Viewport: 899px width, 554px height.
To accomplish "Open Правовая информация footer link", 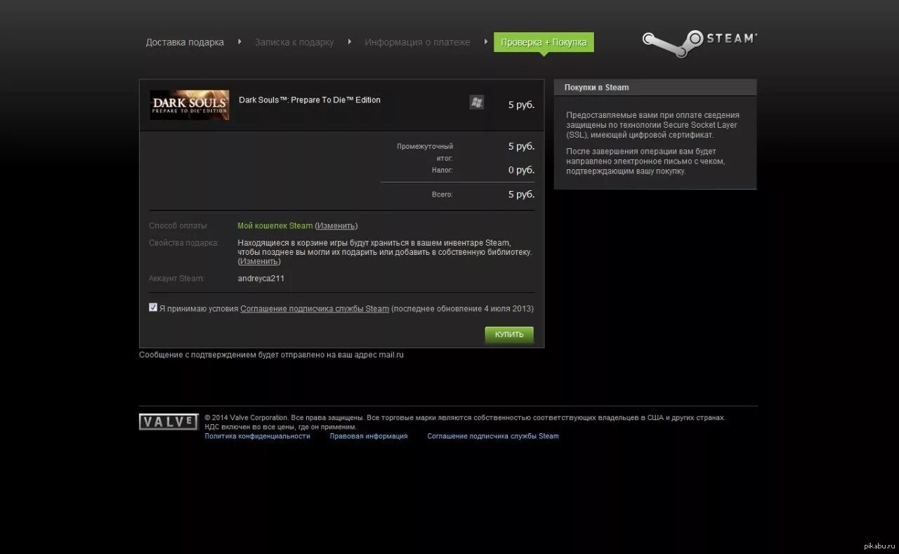I will coord(369,436).
